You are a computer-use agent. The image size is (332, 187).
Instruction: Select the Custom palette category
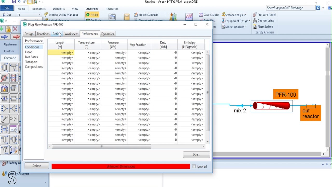(x=9, y=51)
